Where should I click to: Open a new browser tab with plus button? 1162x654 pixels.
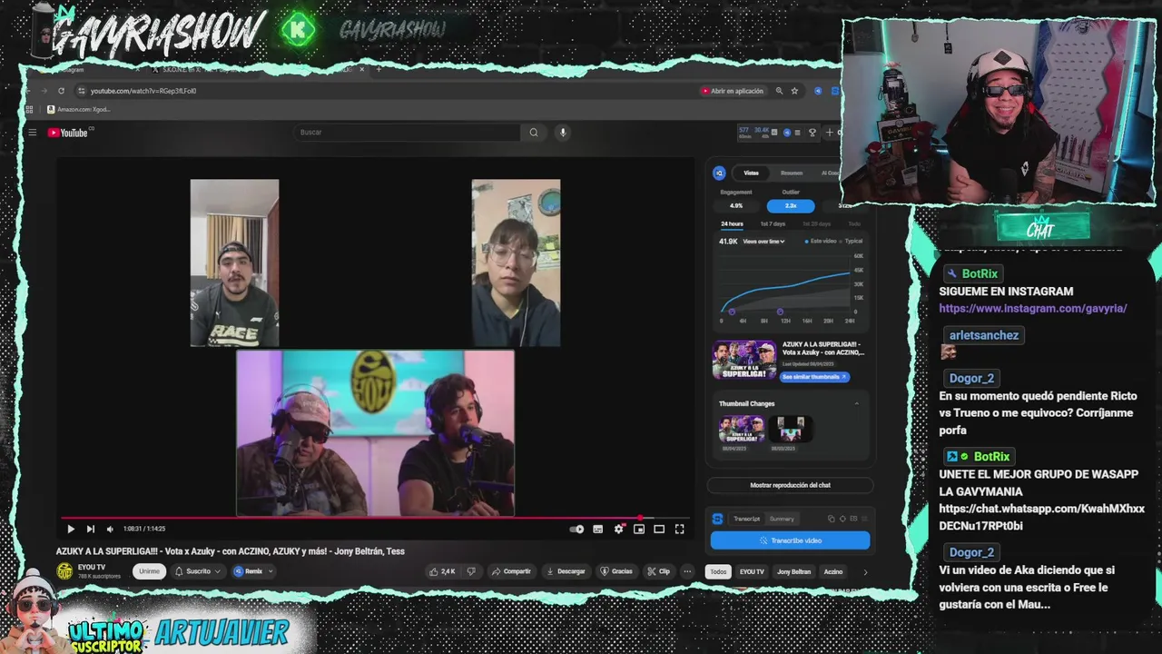tap(379, 69)
